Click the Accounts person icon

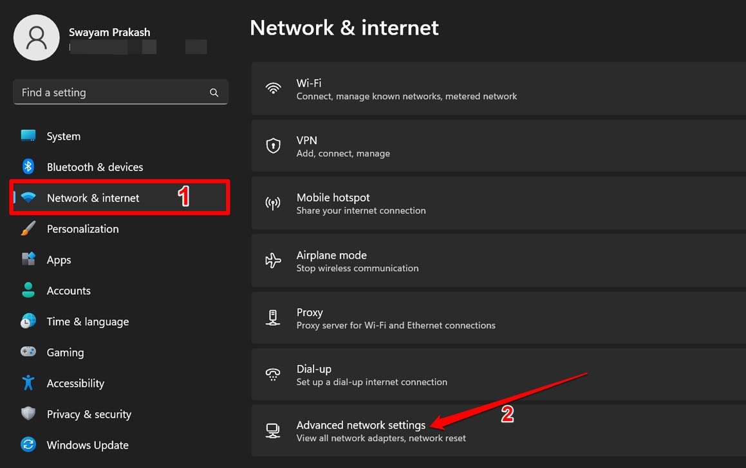pyautogui.click(x=28, y=290)
